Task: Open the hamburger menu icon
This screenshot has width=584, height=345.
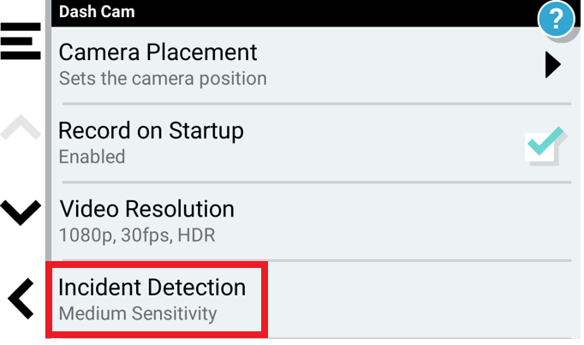Action: click(21, 41)
